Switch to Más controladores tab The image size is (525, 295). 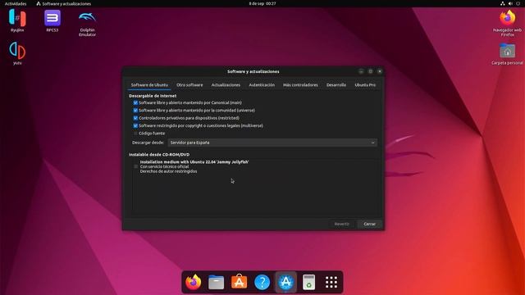pyautogui.click(x=300, y=85)
